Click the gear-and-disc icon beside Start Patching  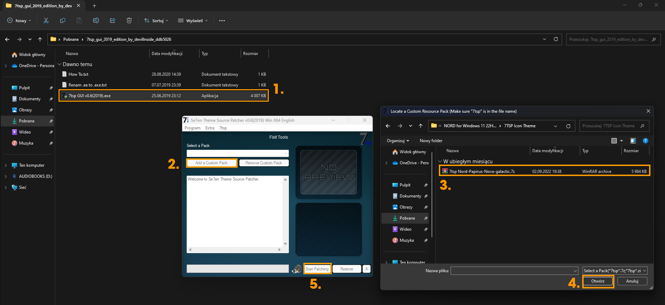point(296,269)
